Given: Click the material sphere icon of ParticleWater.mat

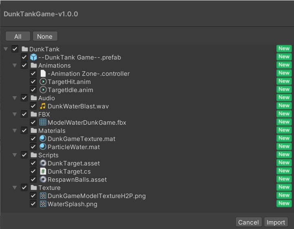Looking at the screenshot, I should click(x=43, y=147).
